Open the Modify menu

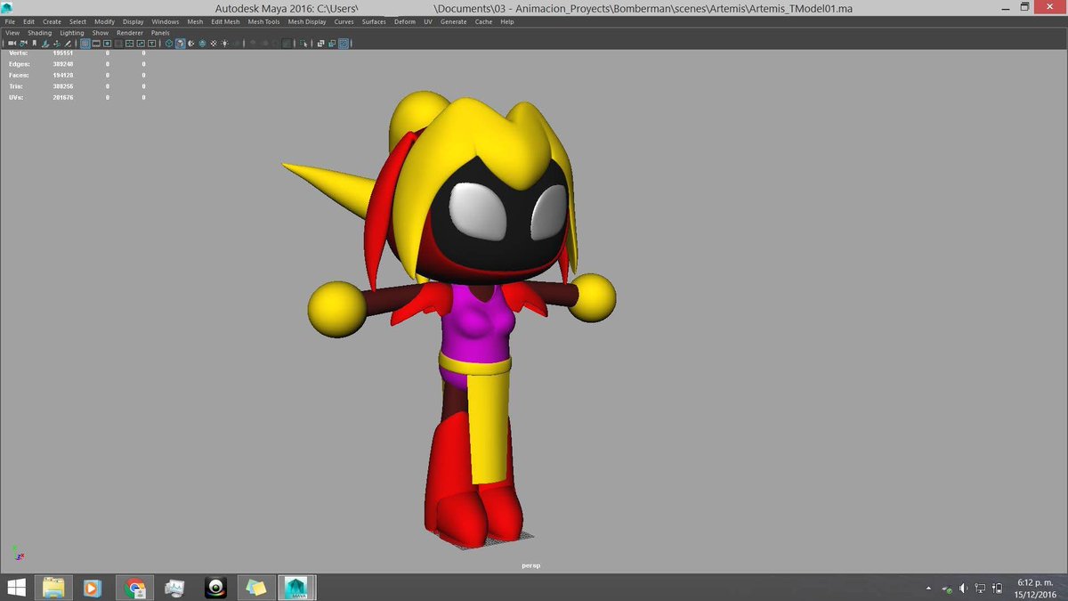pyautogui.click(x=104, y=21)
